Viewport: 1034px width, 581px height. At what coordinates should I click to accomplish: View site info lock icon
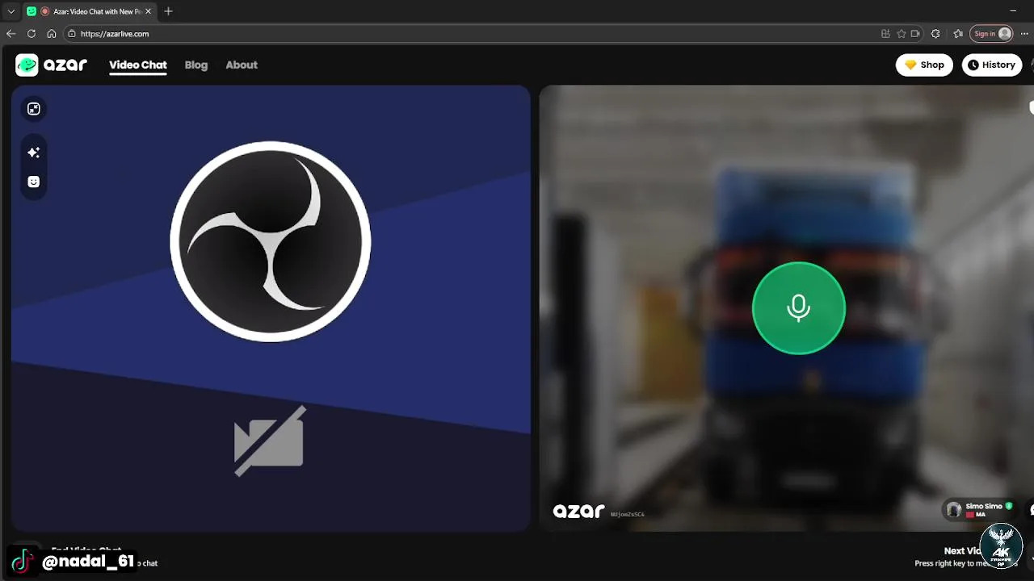click(72, 34)
